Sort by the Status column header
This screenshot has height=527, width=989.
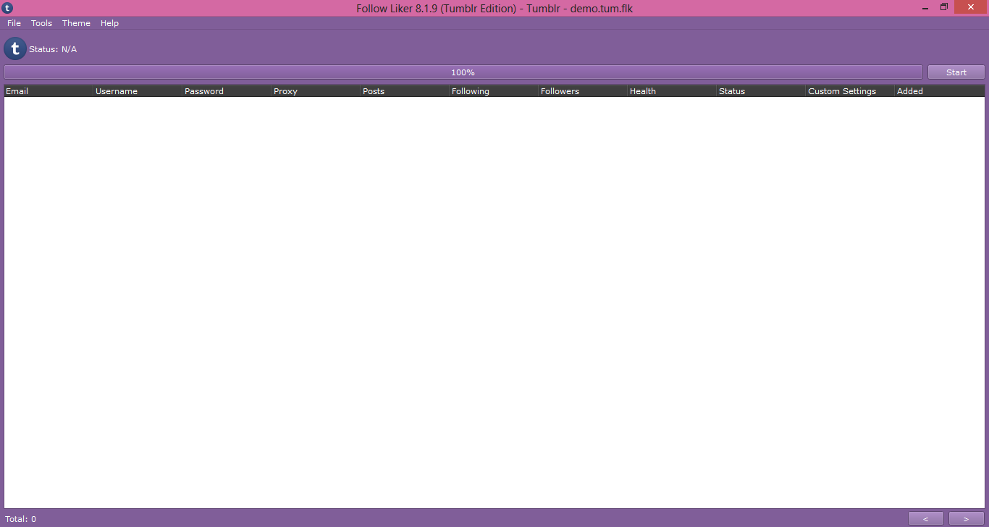pyautogui.click(x=761, y=91)
